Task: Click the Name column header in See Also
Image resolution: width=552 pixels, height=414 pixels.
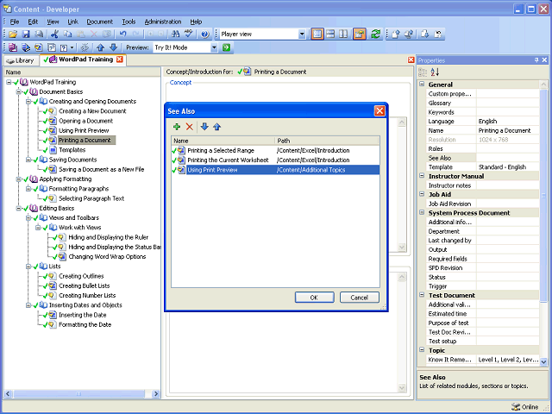Action: click(223, 141)
